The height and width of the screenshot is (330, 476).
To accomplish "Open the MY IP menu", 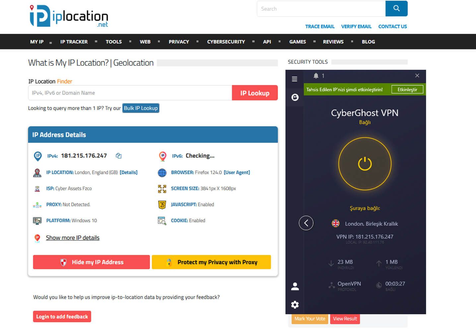I will coord(37,42).
